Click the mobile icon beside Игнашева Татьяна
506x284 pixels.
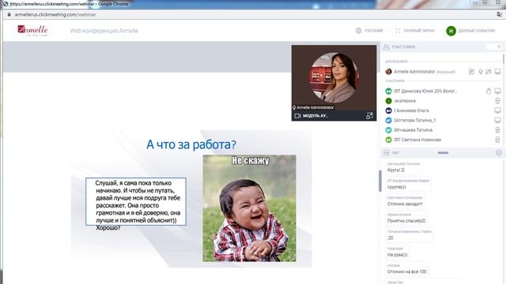coord(497,129)
